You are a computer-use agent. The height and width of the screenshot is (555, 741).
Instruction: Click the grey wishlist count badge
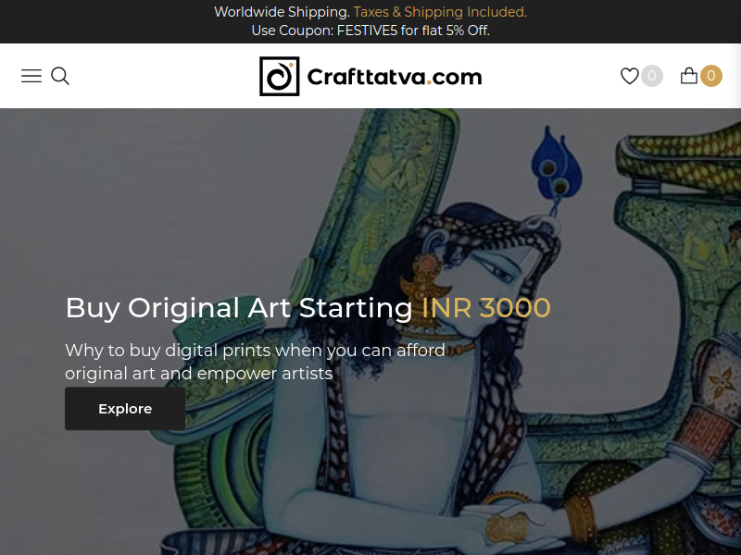click(x=652, y=76)
